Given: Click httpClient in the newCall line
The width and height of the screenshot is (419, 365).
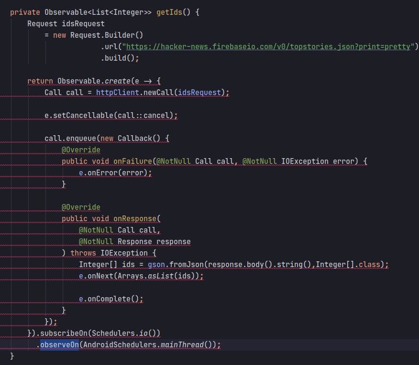Looking at the screenshot, I should [x=118, y=93].
